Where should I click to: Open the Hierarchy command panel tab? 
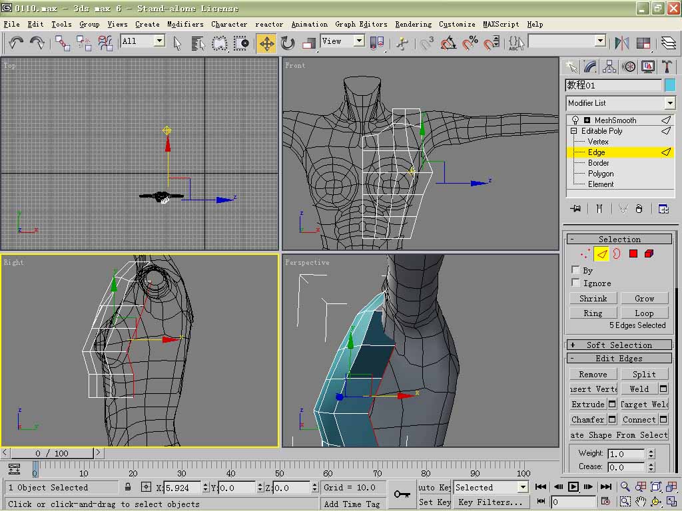point(609,67)
